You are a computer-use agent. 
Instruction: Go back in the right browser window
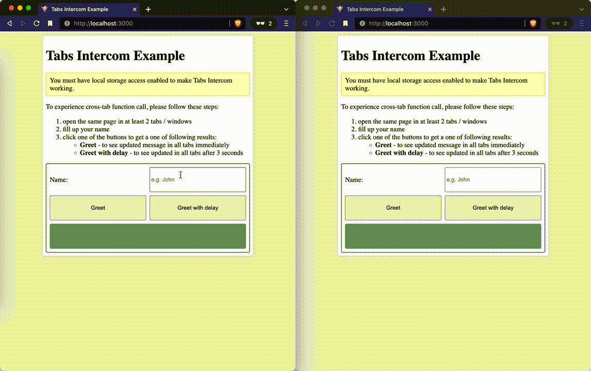pyautogui.click(x=305, y=23)
